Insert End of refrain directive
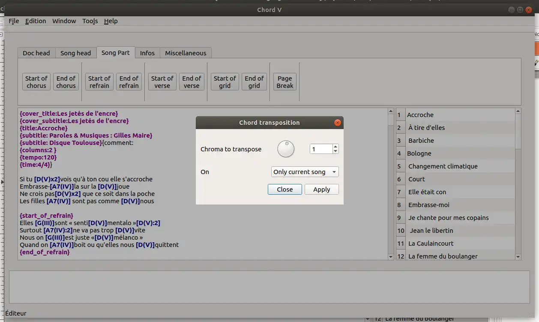The image size is (539, 322). click(x=129, y=82)
